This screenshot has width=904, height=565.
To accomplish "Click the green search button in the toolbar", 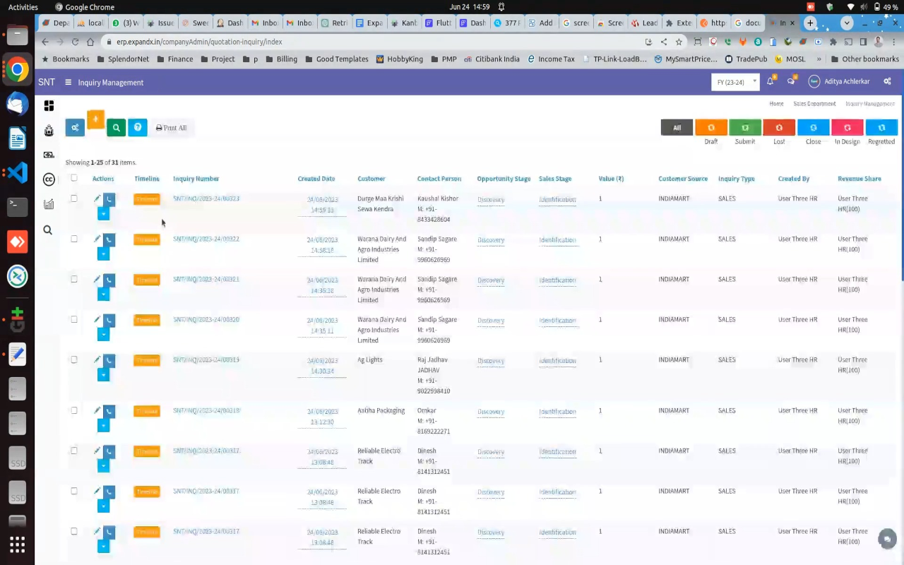I will point(116,127).
